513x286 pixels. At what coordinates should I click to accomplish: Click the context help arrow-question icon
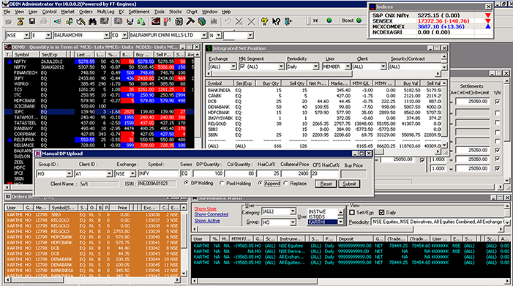pos(276,21)
